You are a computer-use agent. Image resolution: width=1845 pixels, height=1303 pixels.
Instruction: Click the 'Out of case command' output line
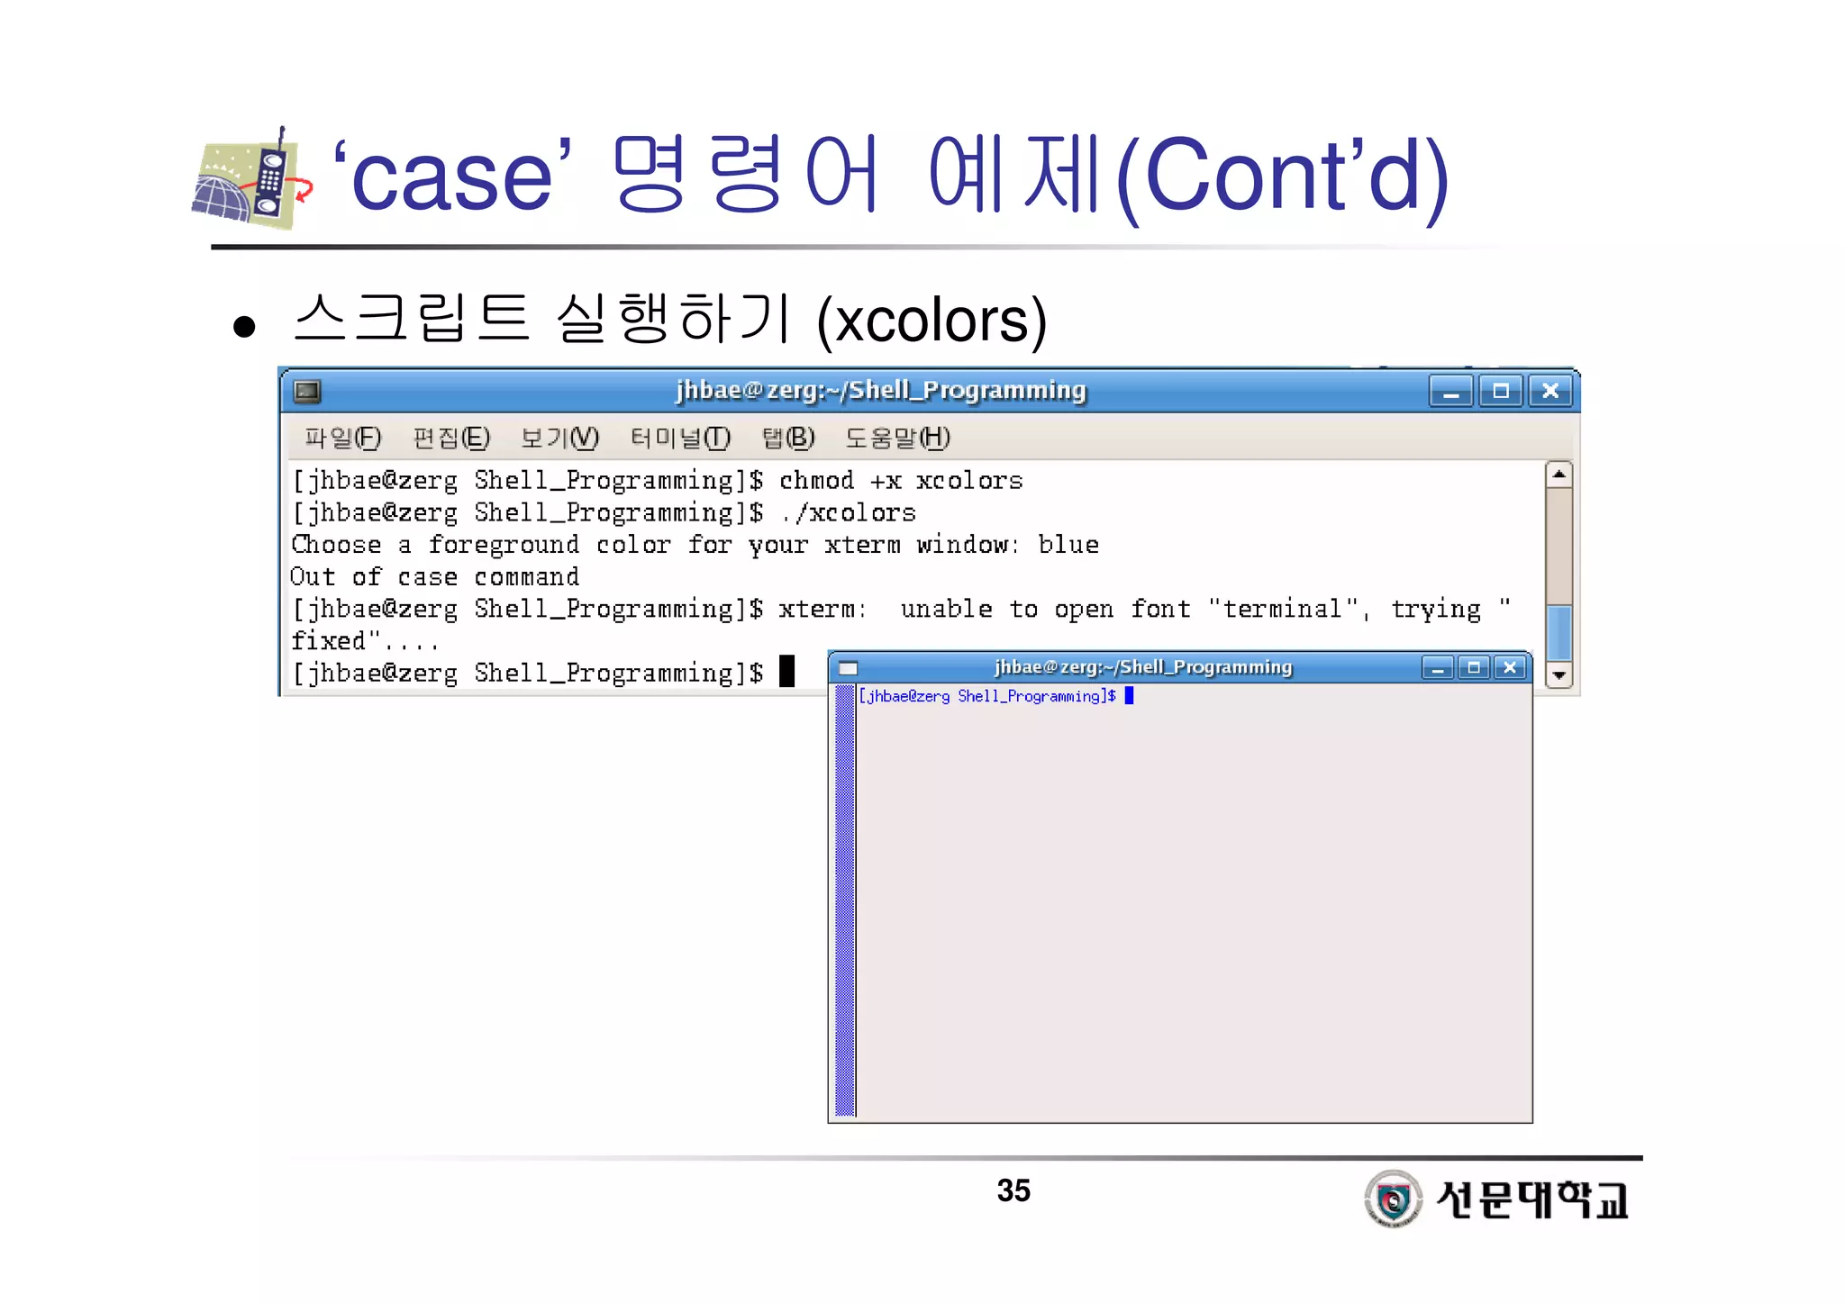[x=434, y=577]
